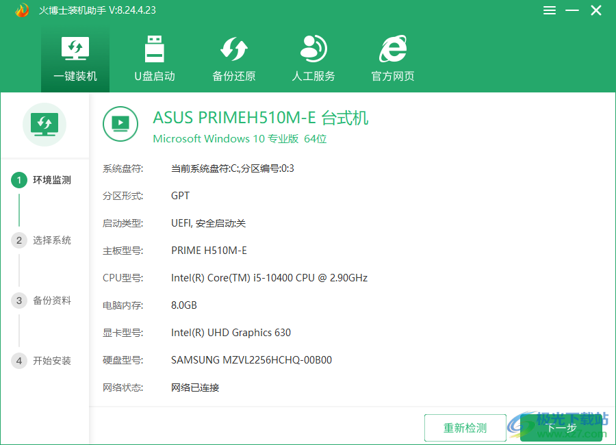
Task: Click the 人工服务 support person icon
Action: [x=313, y=49]
